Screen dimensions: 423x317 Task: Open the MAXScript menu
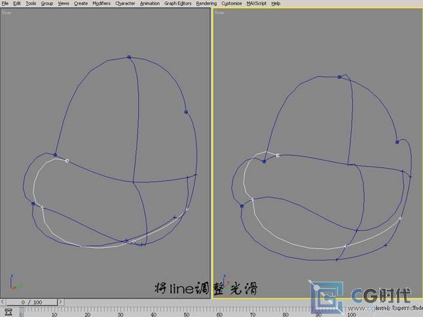pos(257,3)
